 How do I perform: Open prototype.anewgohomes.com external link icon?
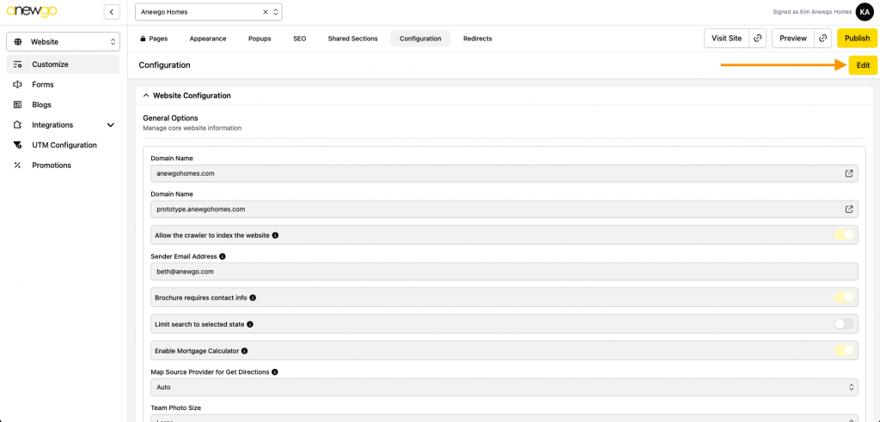pyautogui.click(x=849, y=209)
